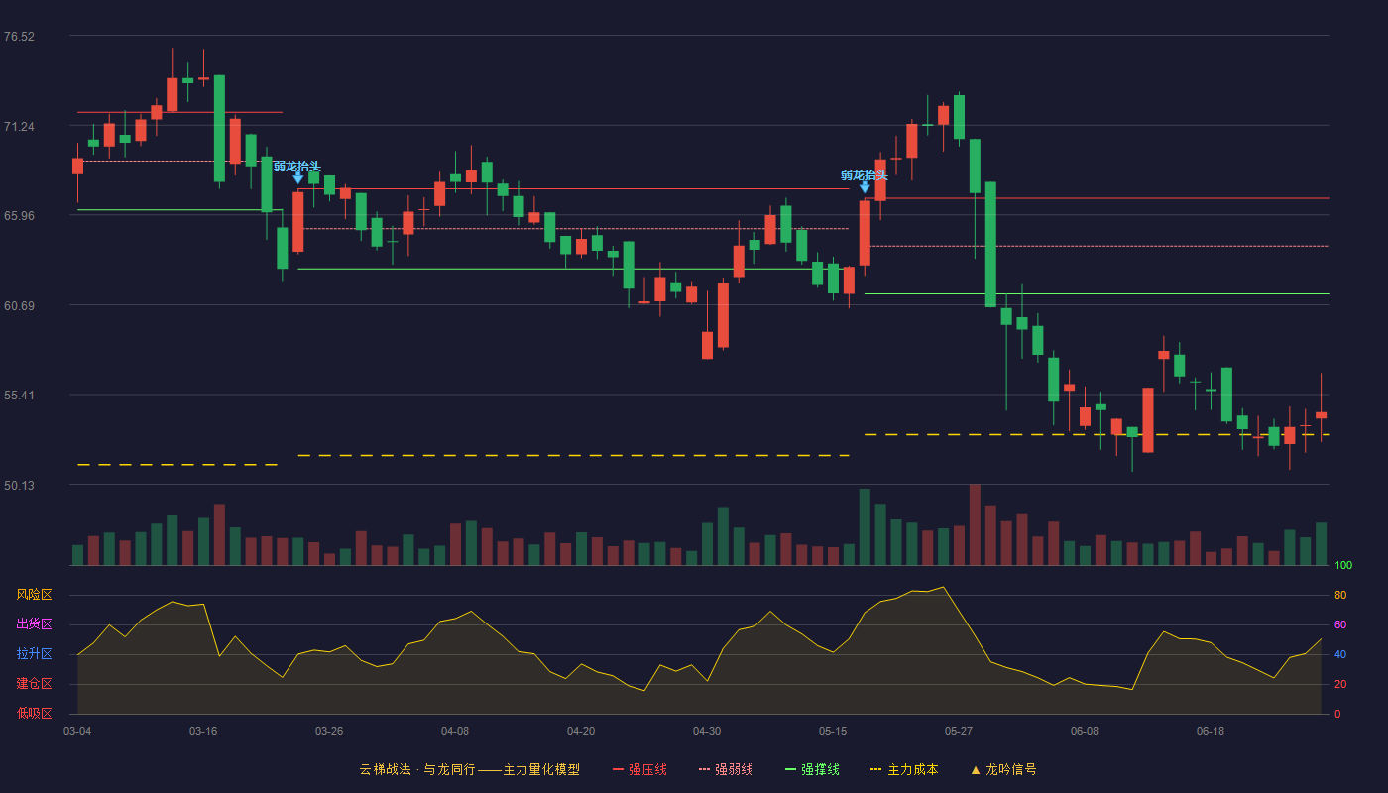This screenshot has width=1388, height=793.
Task: Toggle the 云梯战法 主力量化模型 legend entry
Action: [x=469, y=769]
